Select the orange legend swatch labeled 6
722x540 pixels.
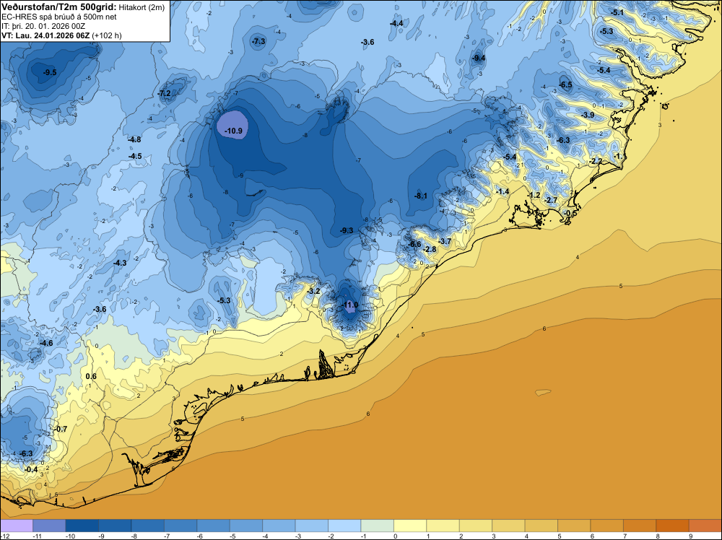pyautogui.click(x=607, y=526)
